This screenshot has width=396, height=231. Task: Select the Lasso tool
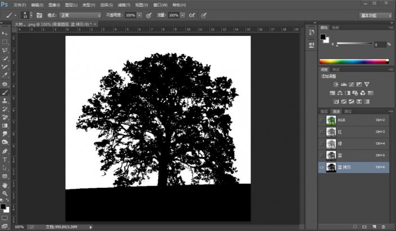(5, 50)
